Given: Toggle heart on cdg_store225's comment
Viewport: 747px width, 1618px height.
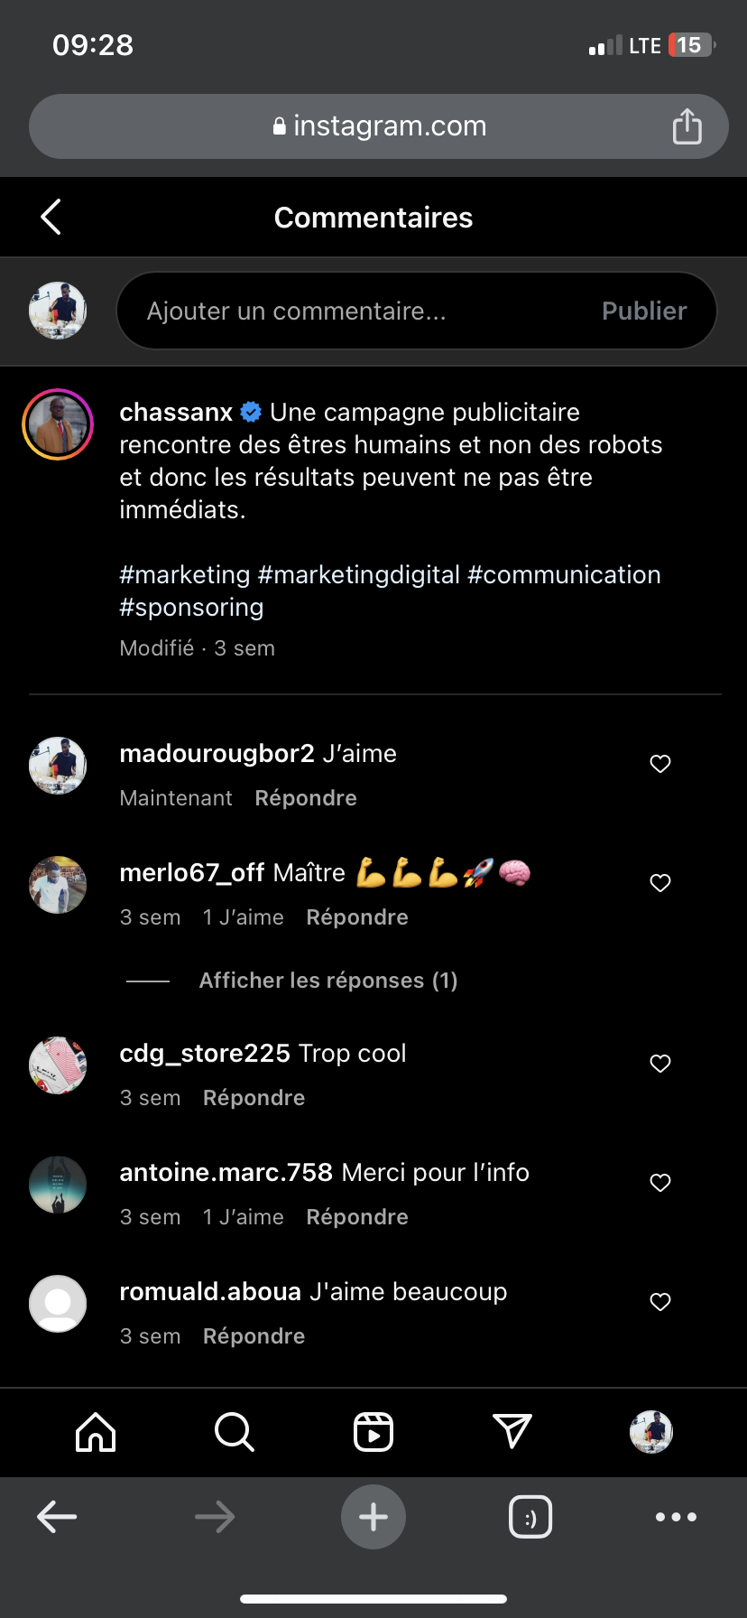Looking at the screenshot, I should pos(660,1064).
